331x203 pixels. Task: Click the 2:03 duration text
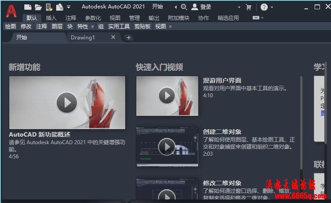[x=208, y=153]
